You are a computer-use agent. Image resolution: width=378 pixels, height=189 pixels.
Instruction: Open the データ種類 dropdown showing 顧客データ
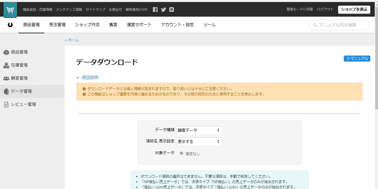[199, 130]
